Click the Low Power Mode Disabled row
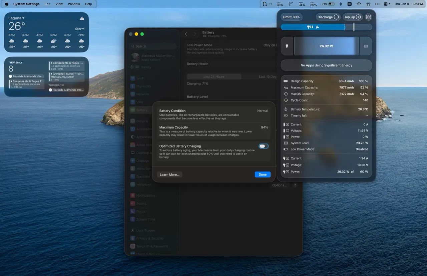This screenshot has height=276, width=427. [326, 149]
